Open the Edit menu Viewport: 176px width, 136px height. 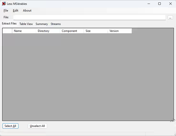point(16,11)
